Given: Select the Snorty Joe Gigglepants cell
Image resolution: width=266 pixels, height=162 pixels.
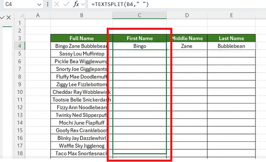Looking at the screenshot, I should 82,69.
